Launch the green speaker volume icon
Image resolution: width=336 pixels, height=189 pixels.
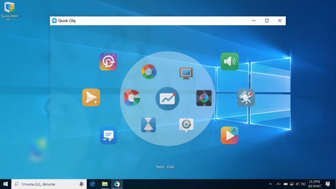pos(229,61)
